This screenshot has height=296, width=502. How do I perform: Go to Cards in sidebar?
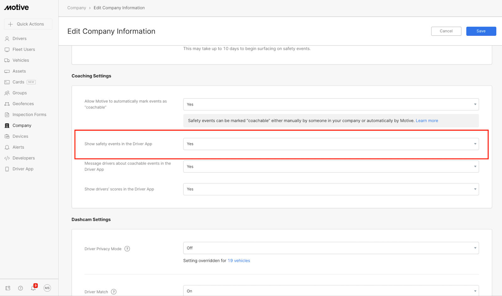[x=18, y=82]
